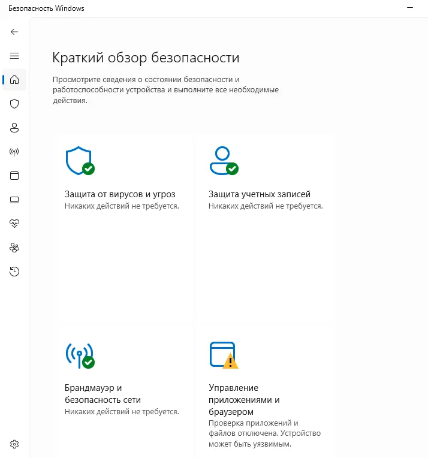
Task: Expand the hamburger navigation menu
Action: [14, 56]
